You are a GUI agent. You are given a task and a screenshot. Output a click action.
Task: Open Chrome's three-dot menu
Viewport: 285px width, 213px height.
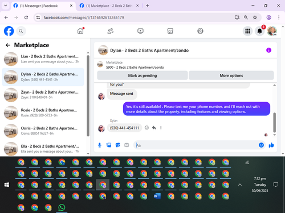point(279,18)
